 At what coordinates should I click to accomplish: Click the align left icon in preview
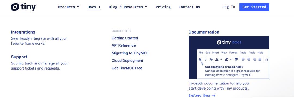243,59
